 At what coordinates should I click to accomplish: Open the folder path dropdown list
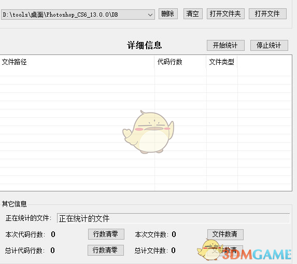coord(150,15)
